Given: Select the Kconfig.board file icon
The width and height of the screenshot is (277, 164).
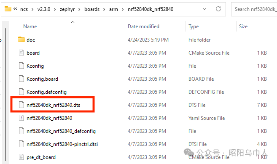Looking at the screenshot, I should pyautogui.click(x=22, y=79).
